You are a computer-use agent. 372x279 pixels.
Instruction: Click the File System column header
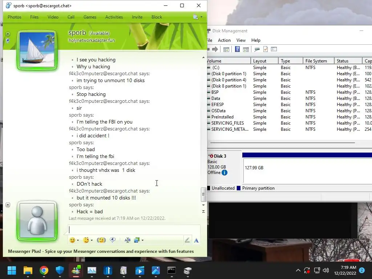319,61
